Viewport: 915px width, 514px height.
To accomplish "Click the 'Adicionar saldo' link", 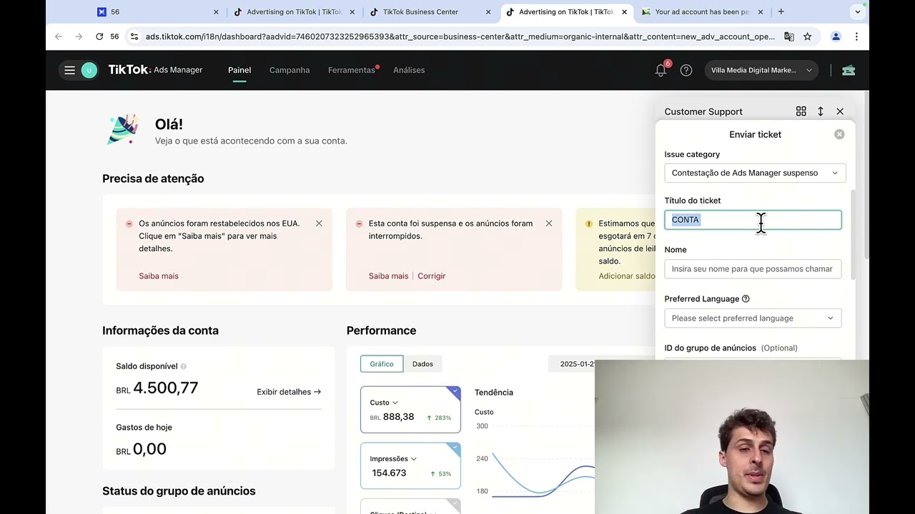I will 627,276.
